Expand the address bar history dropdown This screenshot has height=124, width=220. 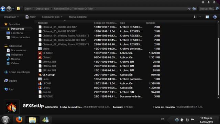189,9
